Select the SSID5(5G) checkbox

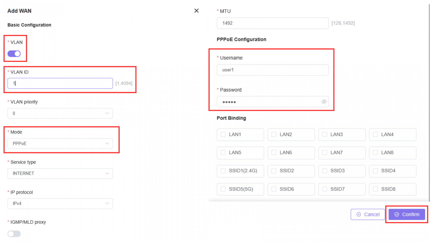pos(223,189)
